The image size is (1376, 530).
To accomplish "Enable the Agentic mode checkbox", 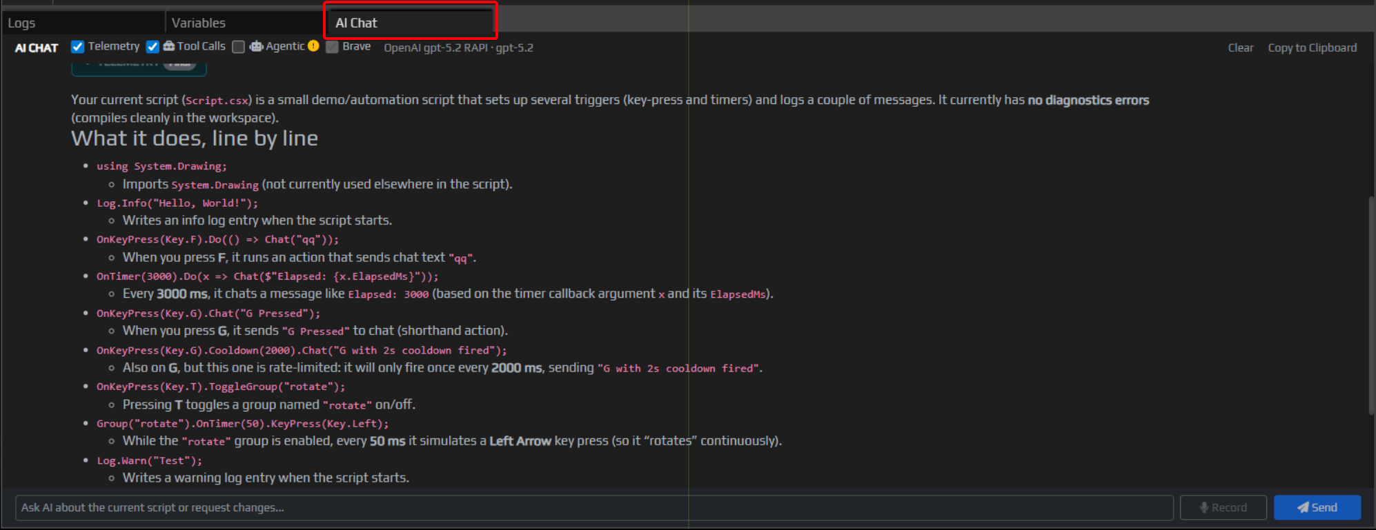I will 239,47.
